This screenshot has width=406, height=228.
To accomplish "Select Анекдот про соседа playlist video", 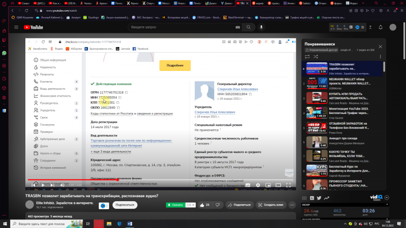I will [x=342, y=142].
